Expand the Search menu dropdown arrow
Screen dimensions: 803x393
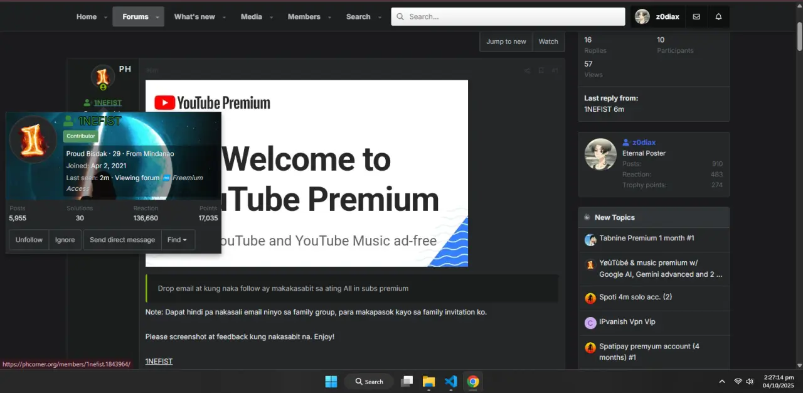[x=380, y=17]
